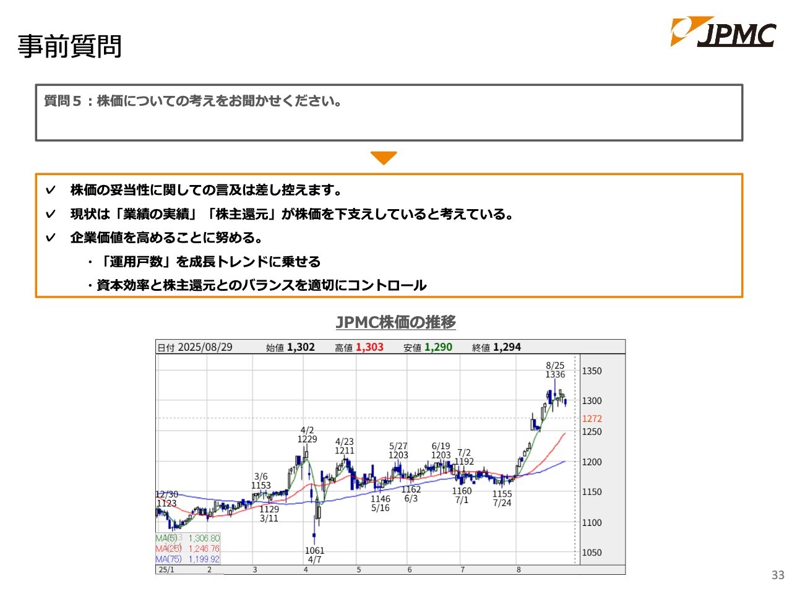Click the 25/1 month axis label
Image resolution: width=792 pixels, height=594 pixels.
[166, 569]
